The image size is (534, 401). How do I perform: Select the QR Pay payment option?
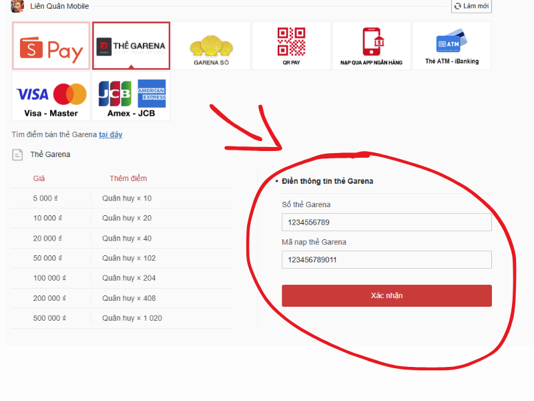291,45
